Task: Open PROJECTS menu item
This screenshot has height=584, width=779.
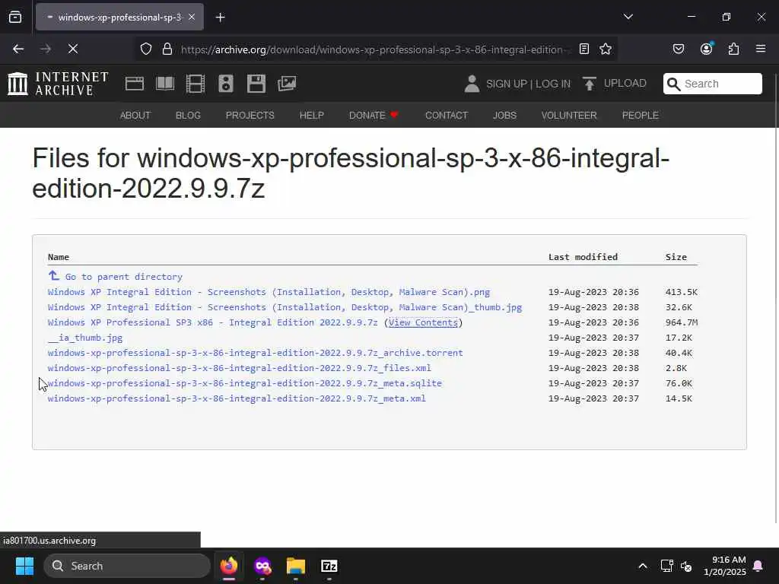Action: pos(250,116)
